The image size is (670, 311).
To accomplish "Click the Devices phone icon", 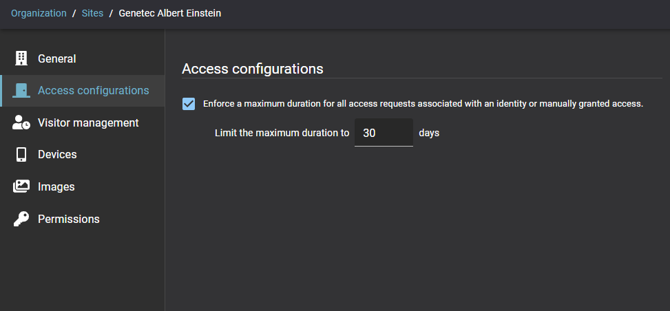I will [21, 155].
